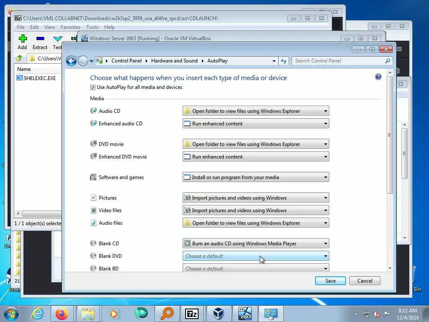
Task: Launch Internet Explorer from taskbar
Action: coord(37,314)
